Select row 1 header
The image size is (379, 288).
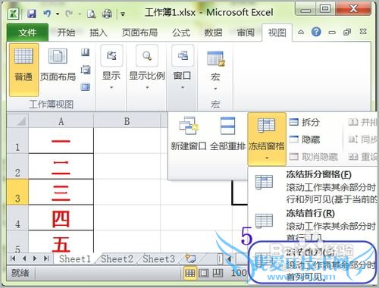[x=17, y=141]
